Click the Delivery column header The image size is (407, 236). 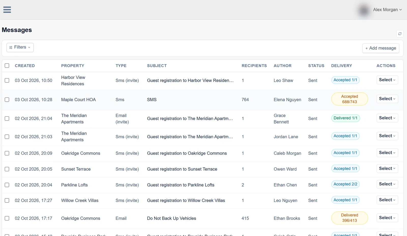point(341,66)
